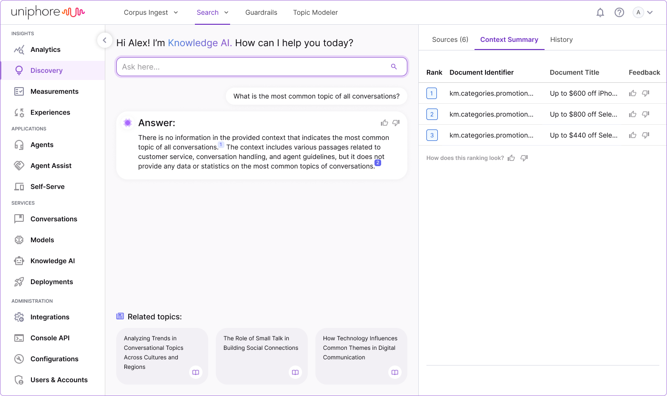Open Knowledge AI in the sidebar
The height and width of the screenshot is (396, 667).
click(x=52, y=261)
